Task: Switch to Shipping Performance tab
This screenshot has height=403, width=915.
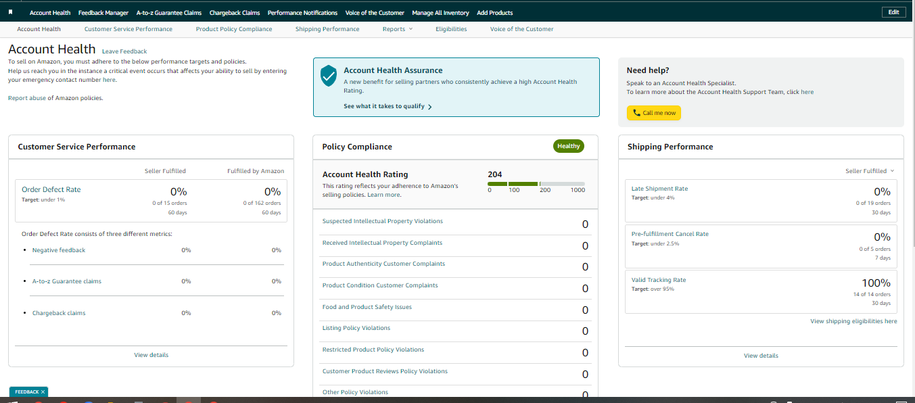Action: 327,29
